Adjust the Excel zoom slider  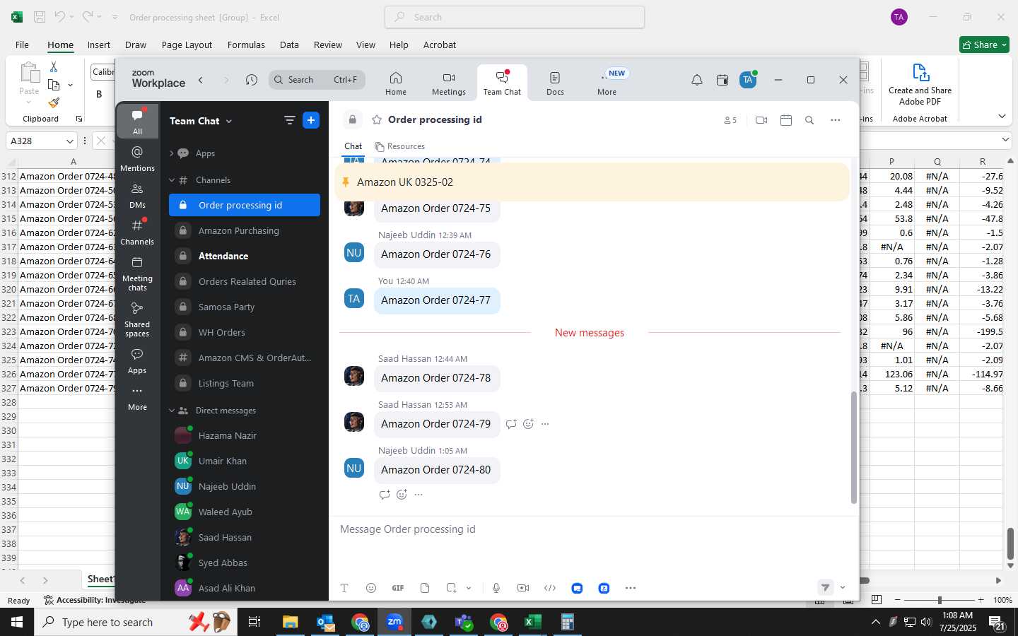click(x=940, y=600)
